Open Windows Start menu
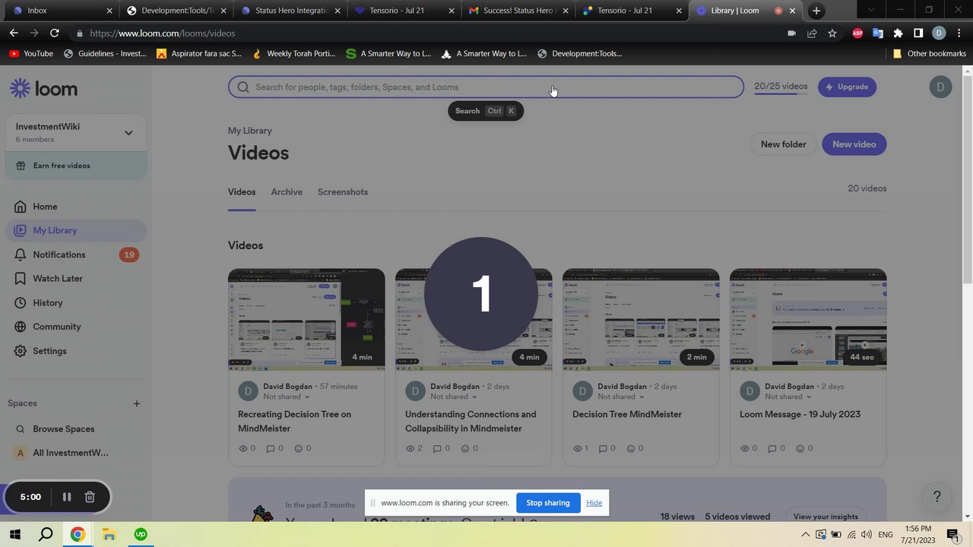Image resolution: width=973 pixels, height=547 pixels. (14, 535)
